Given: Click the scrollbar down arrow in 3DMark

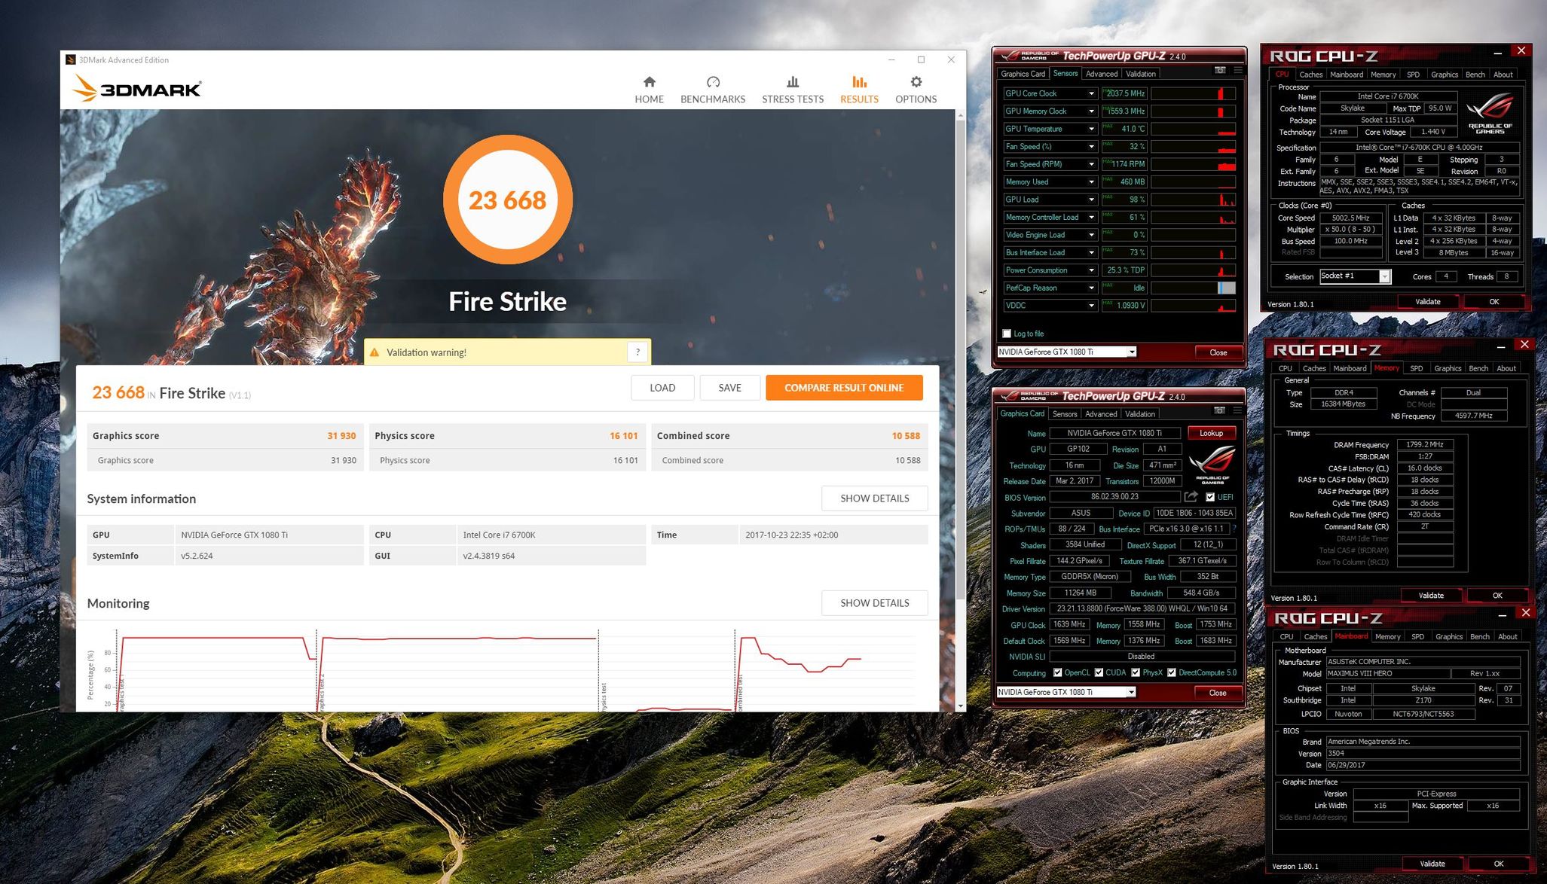Looking at the screenshot, I should pos(960,706).
